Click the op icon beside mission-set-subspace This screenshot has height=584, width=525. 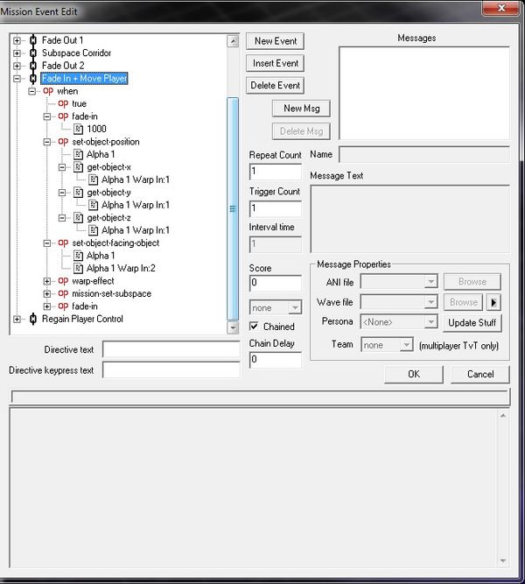63,294
